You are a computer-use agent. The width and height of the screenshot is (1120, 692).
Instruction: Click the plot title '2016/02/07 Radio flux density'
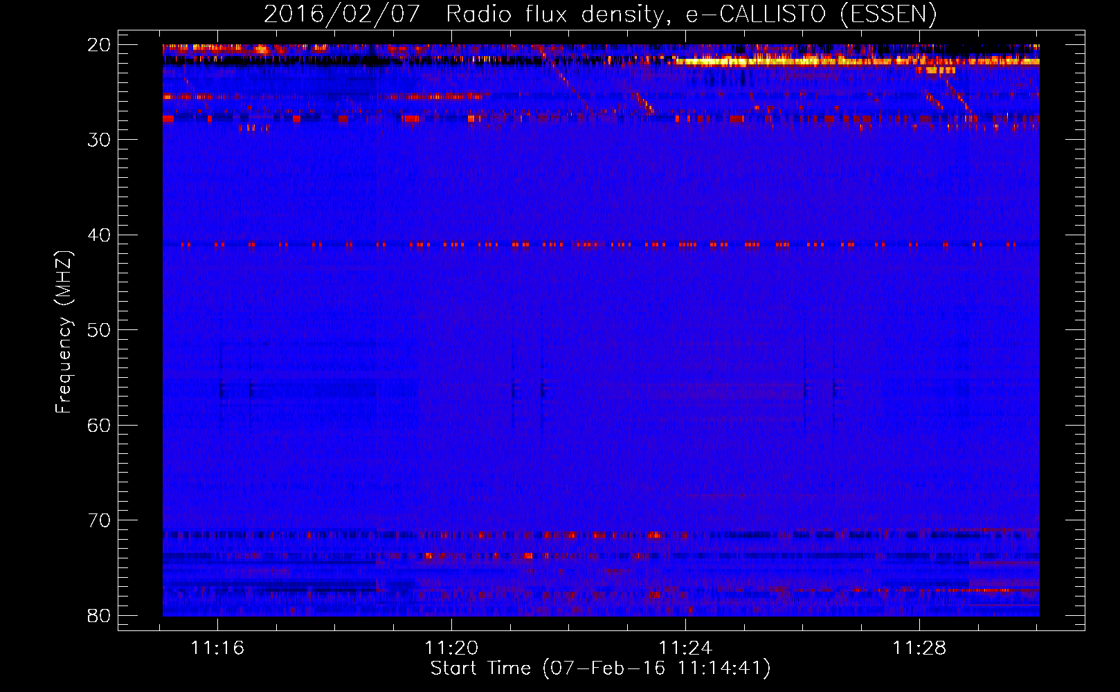point(600,14)
